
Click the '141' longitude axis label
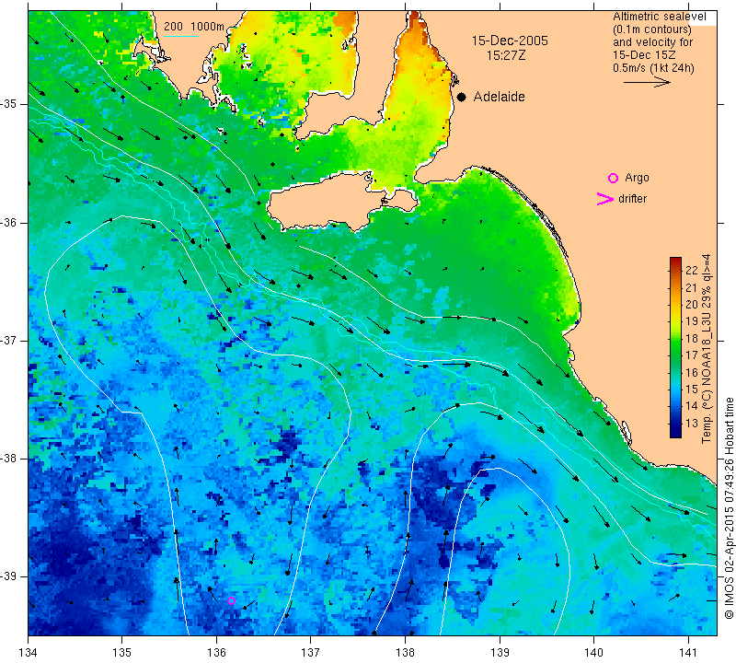(688, 653)
